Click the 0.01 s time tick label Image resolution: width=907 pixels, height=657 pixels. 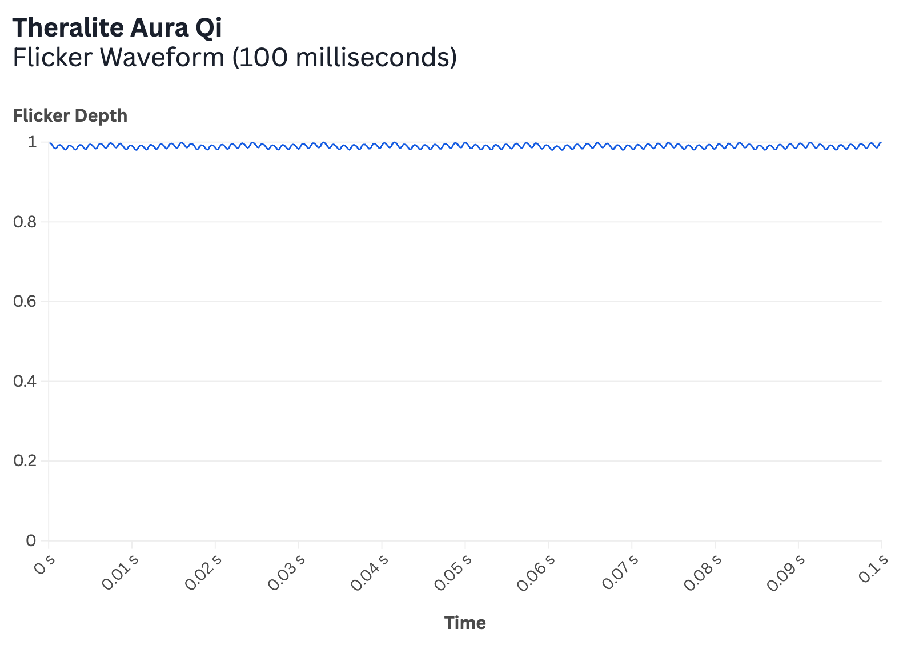[x=120, y=572]
